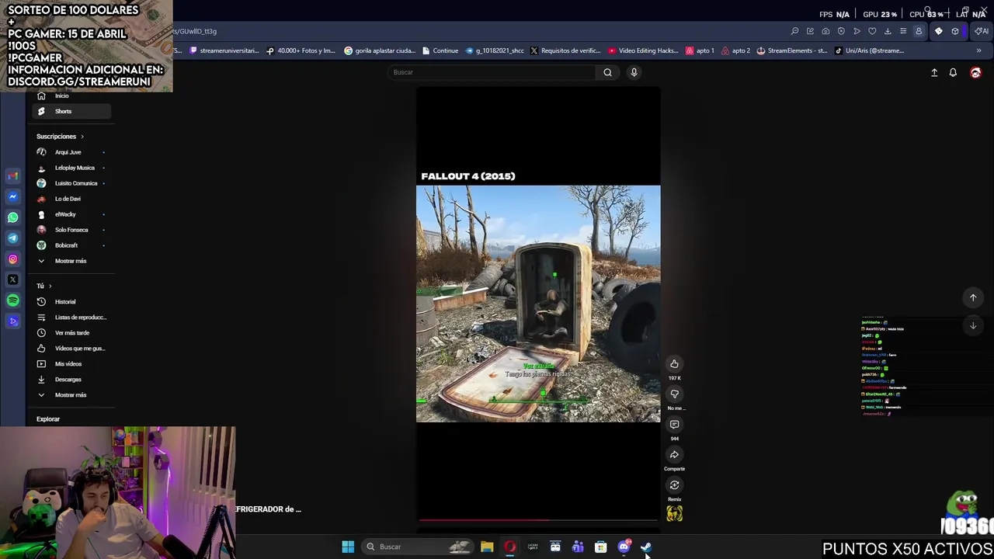The image size is (994, 559).
Task: Open Videos que me gustan
Action: coord(71,348)
